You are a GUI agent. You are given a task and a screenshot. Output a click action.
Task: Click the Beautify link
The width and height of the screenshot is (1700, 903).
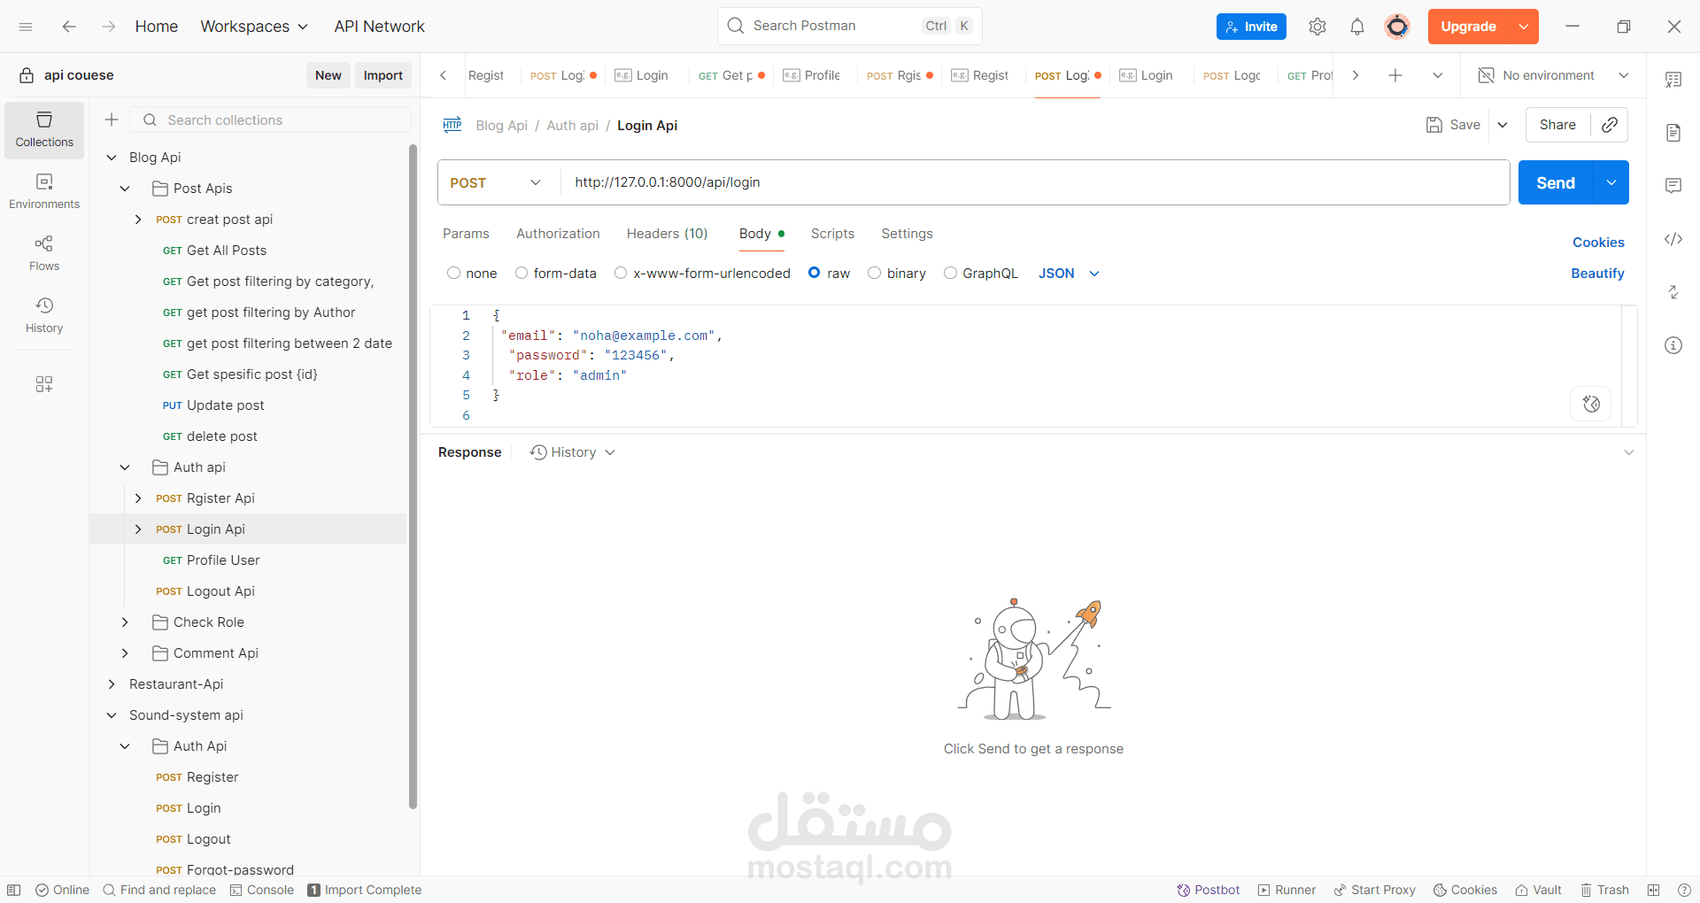pyautogui.click(x=1597, y=274)
